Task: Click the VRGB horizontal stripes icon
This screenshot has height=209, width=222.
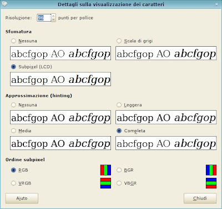Action: click(x=105, y=183)
